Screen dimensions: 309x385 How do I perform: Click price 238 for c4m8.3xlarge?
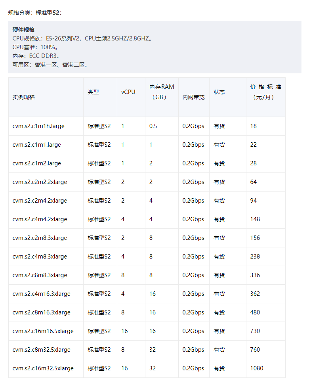[255, 257]
